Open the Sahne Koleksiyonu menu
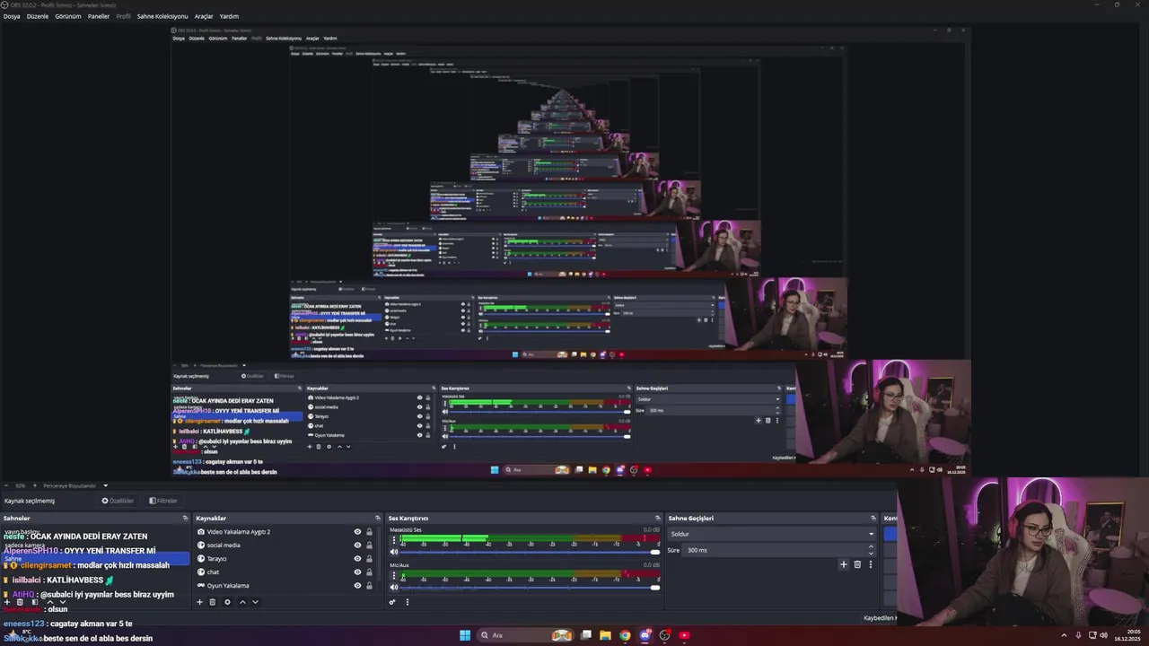 pos(162,16)
